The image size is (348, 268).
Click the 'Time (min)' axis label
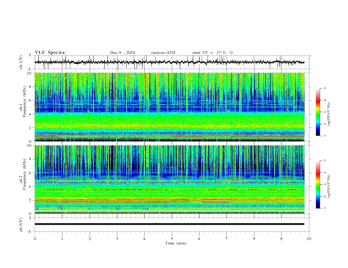(x=176, y=243)
